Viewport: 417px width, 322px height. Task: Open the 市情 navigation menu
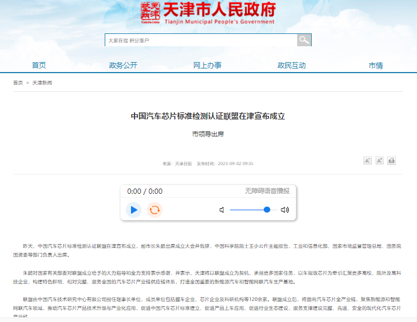(x=376, y=65)
